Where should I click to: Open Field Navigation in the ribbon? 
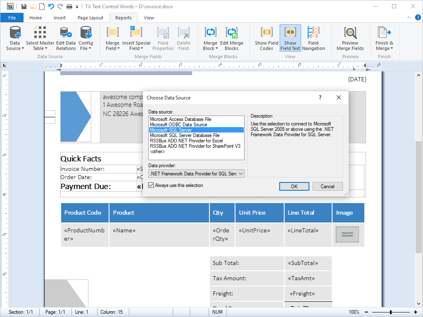(313, 38)
